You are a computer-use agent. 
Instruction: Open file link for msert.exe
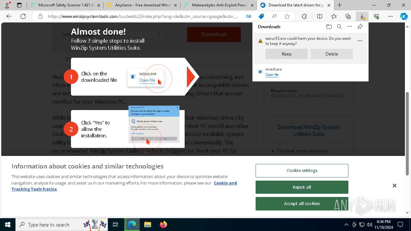click(272, 75)
